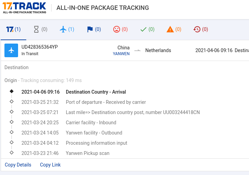The width and height of the screenshot is (249, 175).
Task: Click the blue airplane status icon for package
Action: click(11, 50)
